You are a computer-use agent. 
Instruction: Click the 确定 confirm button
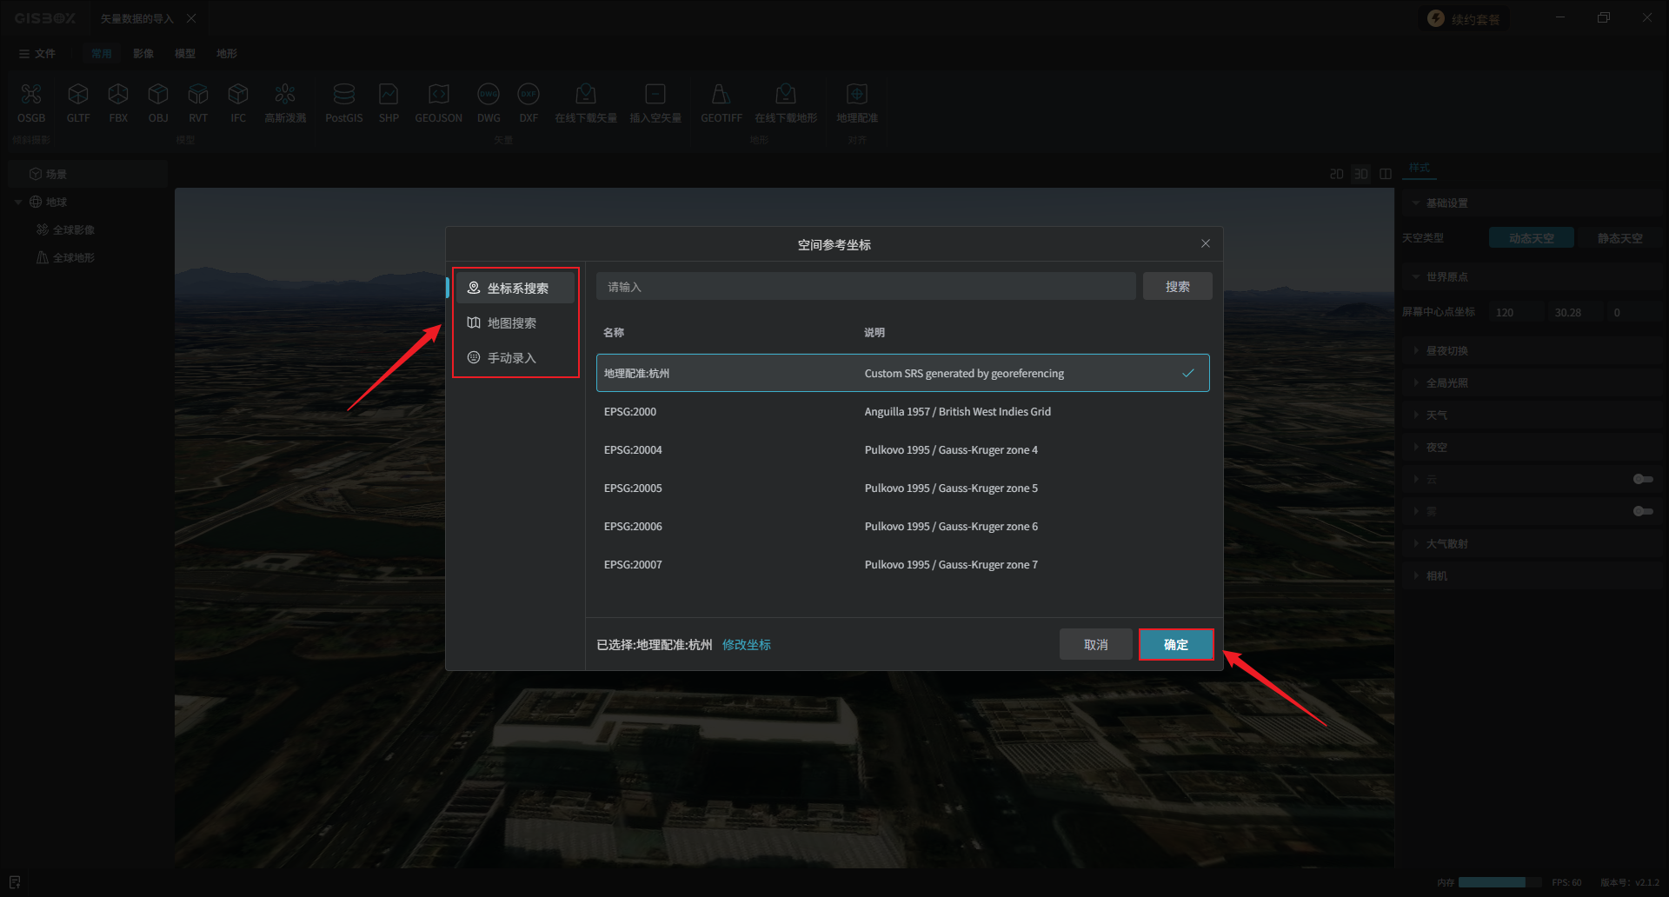coord(1175,645)
